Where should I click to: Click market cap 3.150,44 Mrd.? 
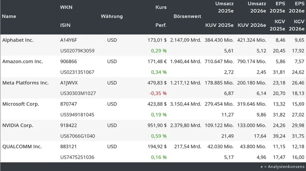click(x=186, y=104)
